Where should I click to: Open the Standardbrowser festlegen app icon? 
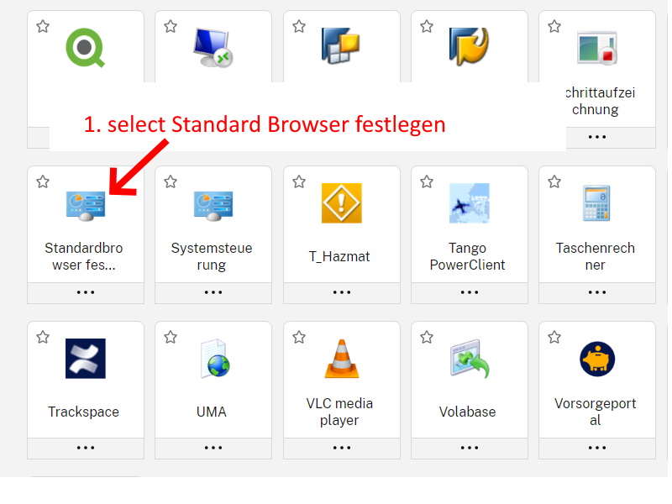pyautogui.click(x=86, y=205)
